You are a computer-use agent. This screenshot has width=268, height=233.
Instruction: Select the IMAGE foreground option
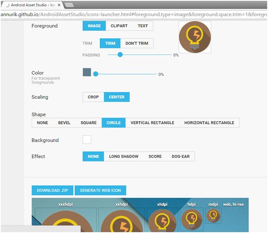(x=94, y=26)
